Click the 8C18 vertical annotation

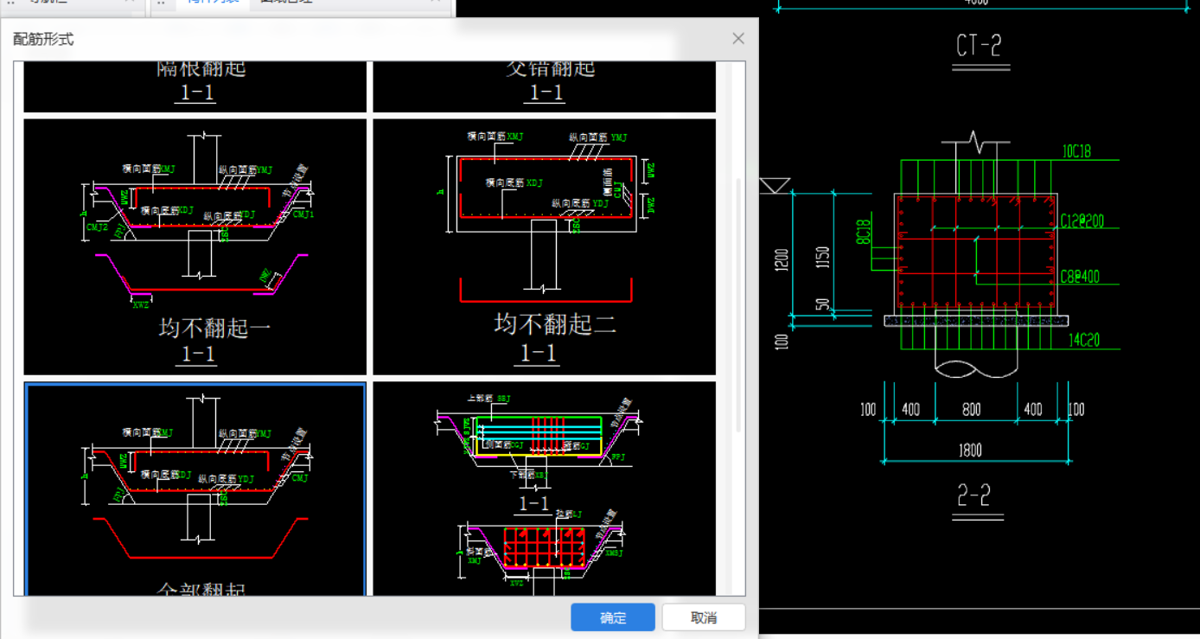863,230
